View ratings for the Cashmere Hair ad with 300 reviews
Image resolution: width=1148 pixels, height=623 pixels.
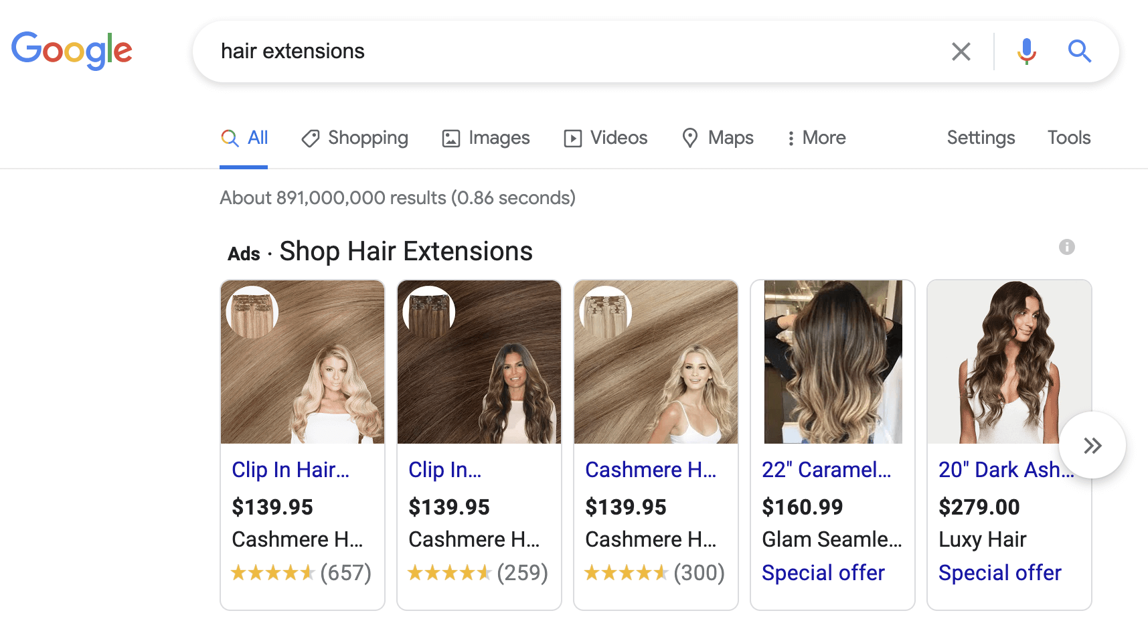pos(655,573)
